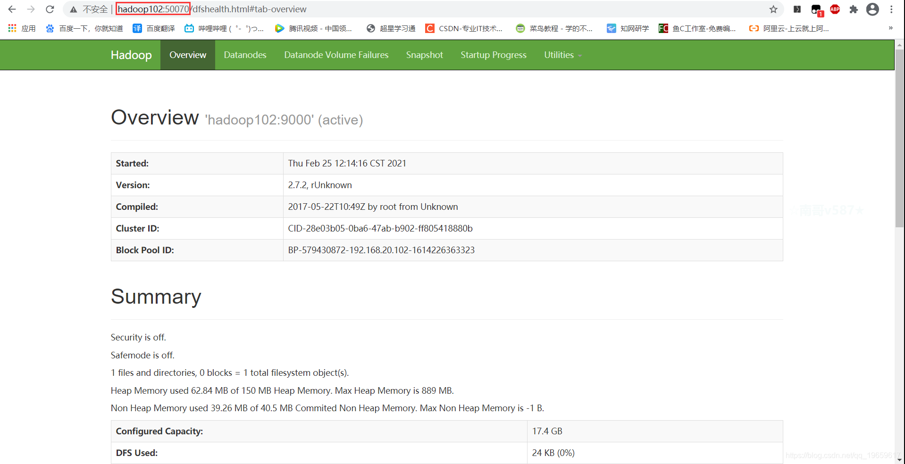Click the 'Security is off.' text
Screen dimensions: 905x464
(138, 337)
